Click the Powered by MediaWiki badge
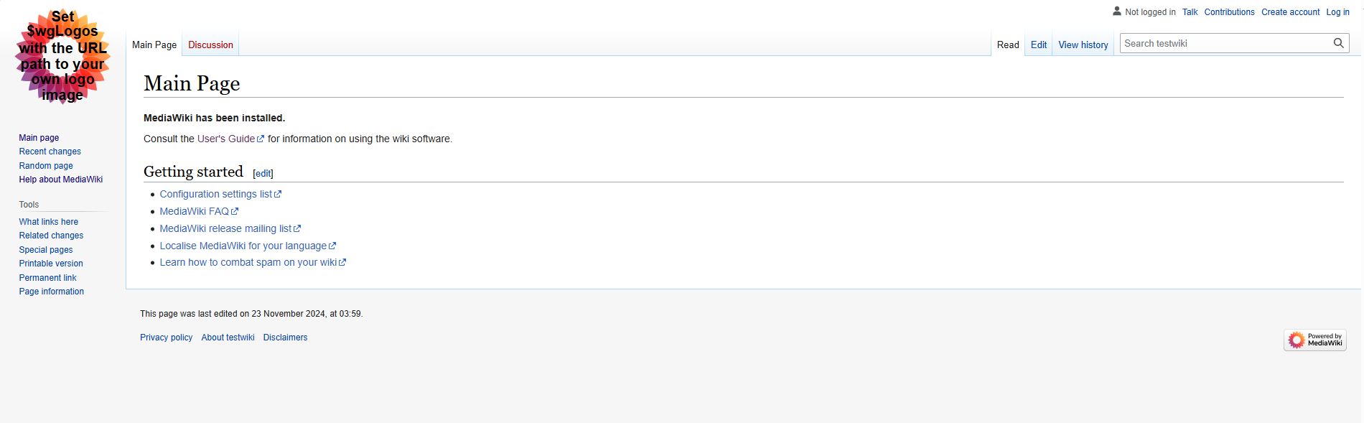 [1315, 340]
